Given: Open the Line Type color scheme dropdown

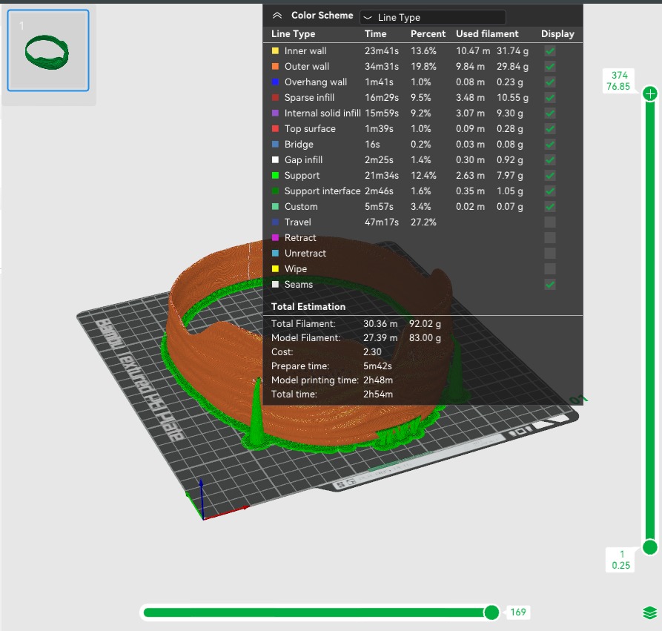Looking at the screenshot, I should pos(433,17).
